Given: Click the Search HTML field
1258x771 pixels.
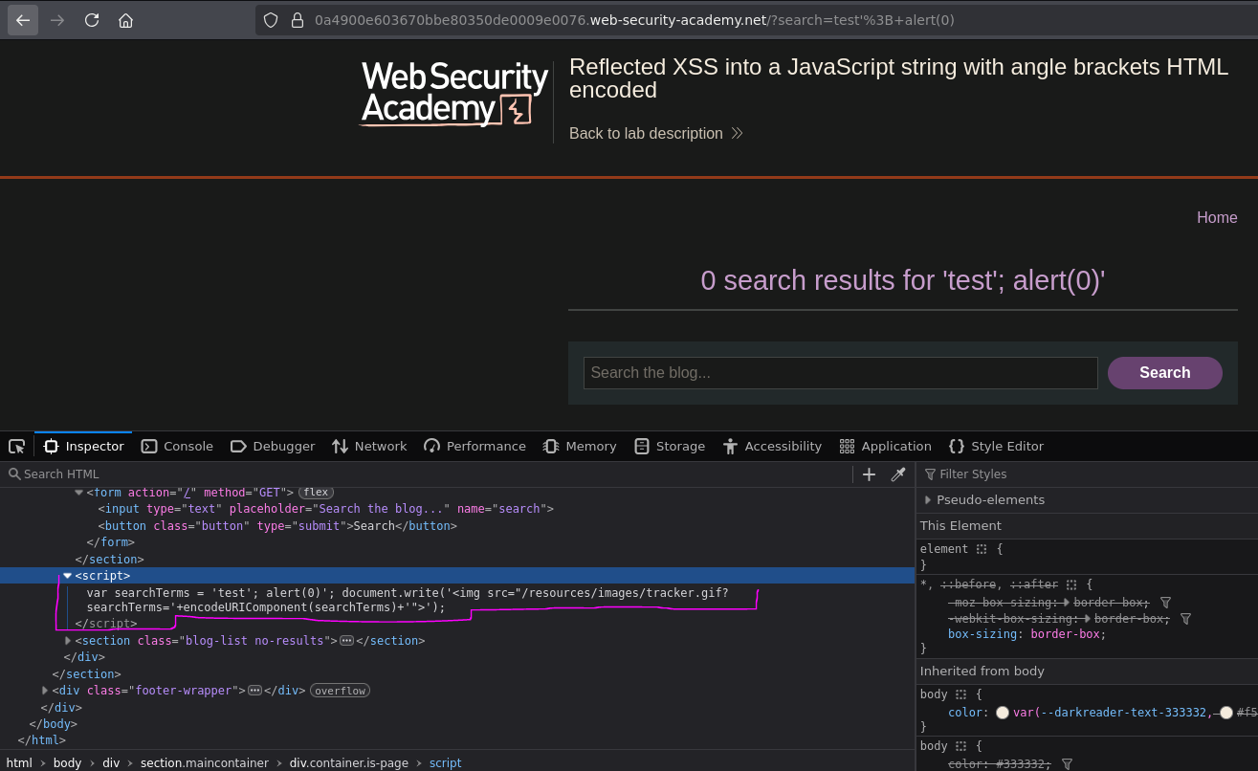Looking at the screenshot, I should click(426, 474).
